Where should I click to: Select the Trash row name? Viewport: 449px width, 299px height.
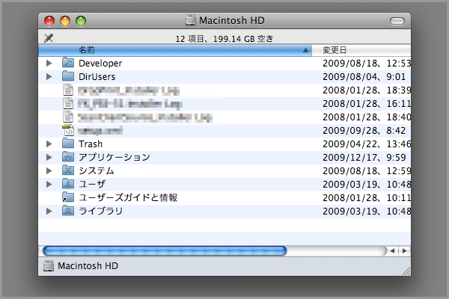pyautogui.click(x=91, y=144)
